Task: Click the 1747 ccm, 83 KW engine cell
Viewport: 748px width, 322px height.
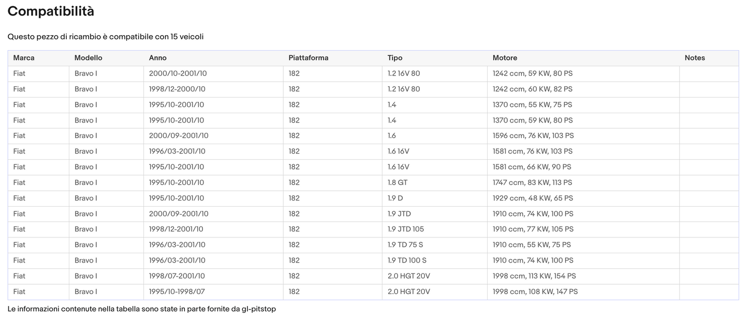Action: click(532, 182)
